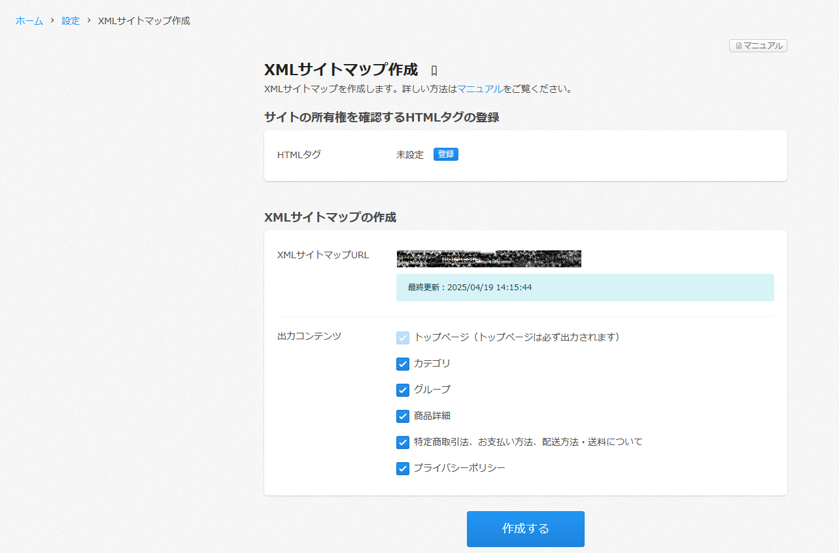The height and width of the screenshot is (553, 839).
Task: Click the 出力コンテンツ label
Action: point(309,336)
